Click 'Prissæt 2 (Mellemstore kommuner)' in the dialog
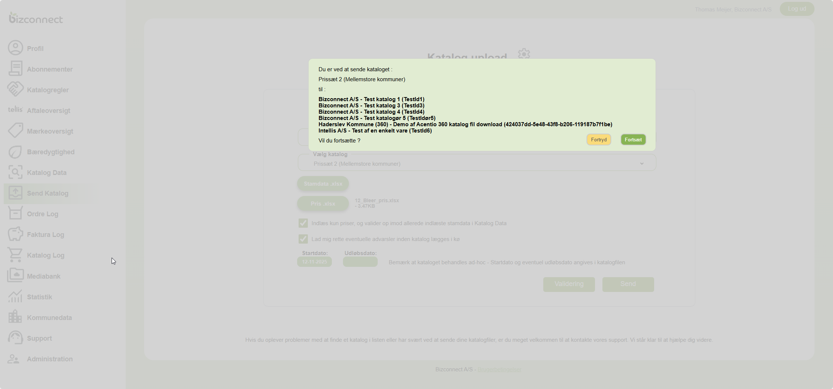The height and width of the screenshot is (389, 833). [x=362, y=79]
